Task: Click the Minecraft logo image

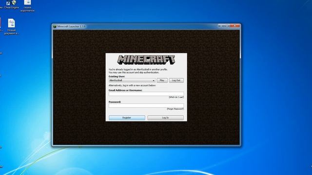Action: tap(146, 60)
